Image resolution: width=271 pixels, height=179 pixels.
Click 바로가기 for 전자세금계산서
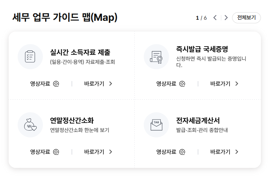point(225,152)
